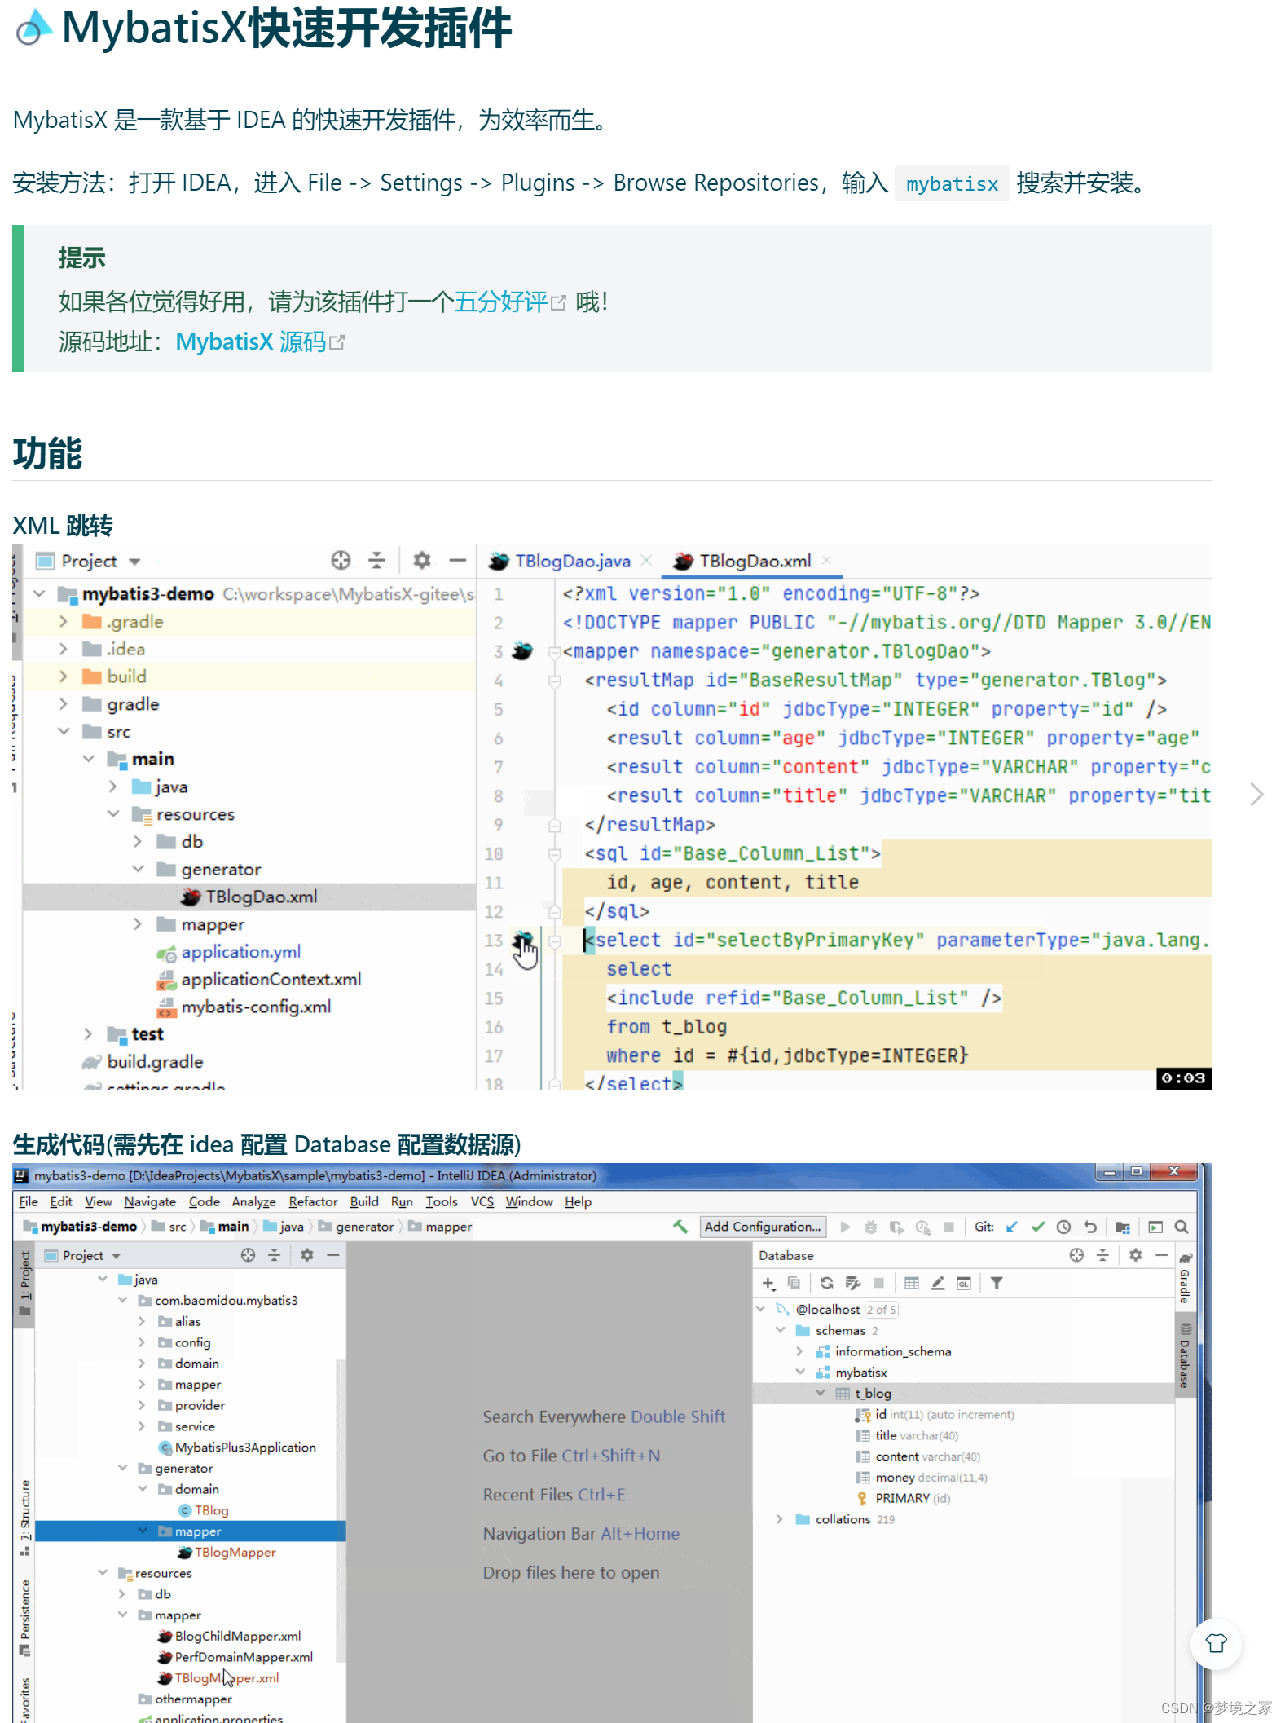Expand the .gradle folder node
1285x1723 pixels.
(64, 622)
